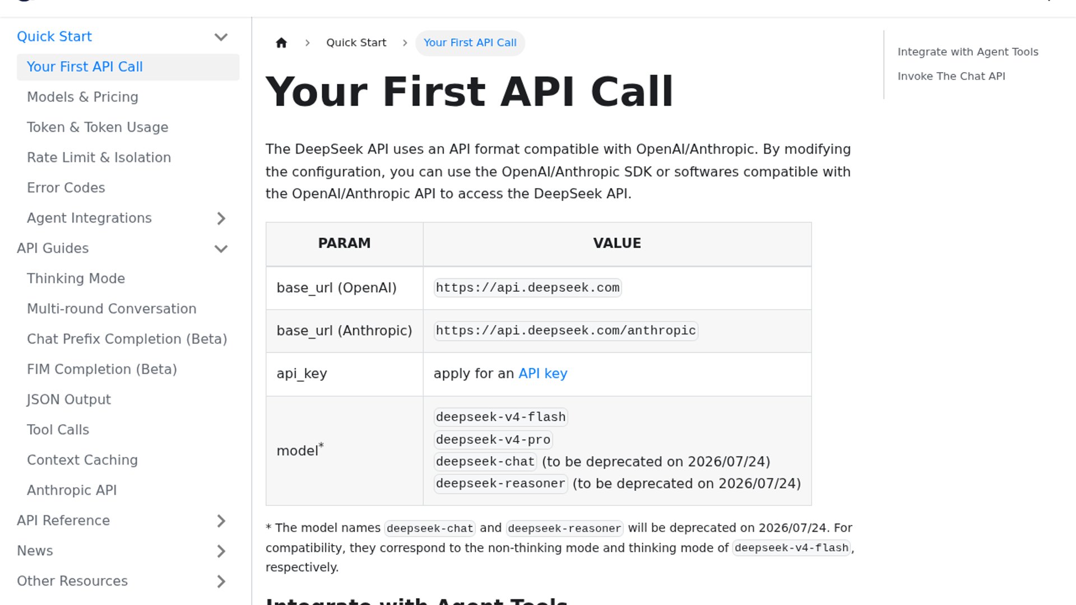Click the home icon in breadcrumb
This screenshot has height=605, width=1076.
point(281,43)
